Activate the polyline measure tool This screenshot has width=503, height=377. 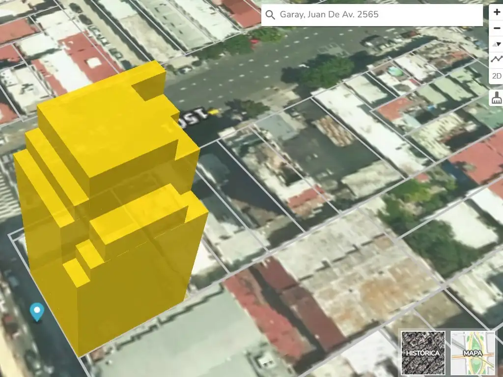(496, 59)
